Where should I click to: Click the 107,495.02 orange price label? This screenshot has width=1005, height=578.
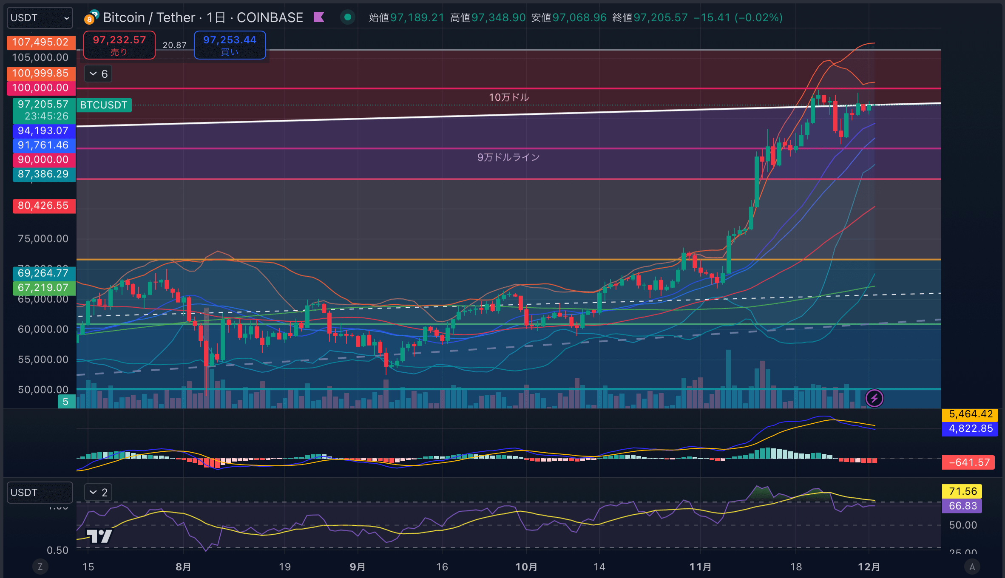click(x=41, y=42)
